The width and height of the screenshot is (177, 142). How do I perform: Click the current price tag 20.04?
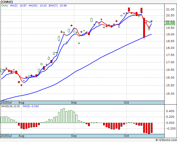[170, 23]
